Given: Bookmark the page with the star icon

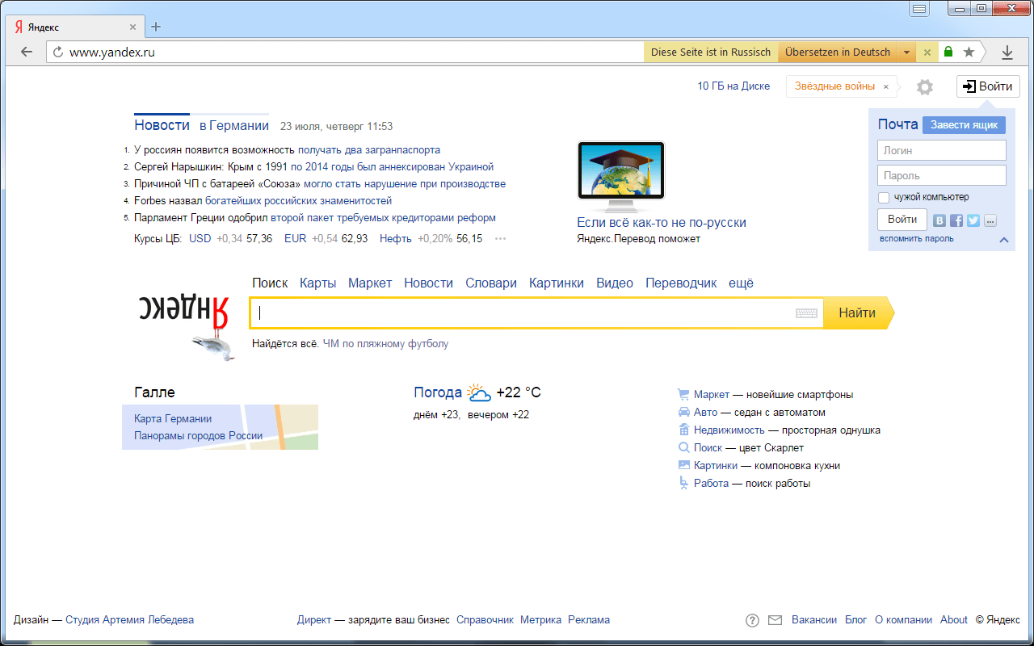Looking at the screenshot, I should coord(969,52).
